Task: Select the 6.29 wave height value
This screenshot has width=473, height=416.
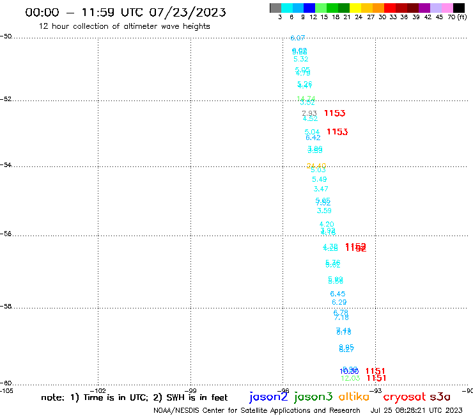Action: (339, 302)
